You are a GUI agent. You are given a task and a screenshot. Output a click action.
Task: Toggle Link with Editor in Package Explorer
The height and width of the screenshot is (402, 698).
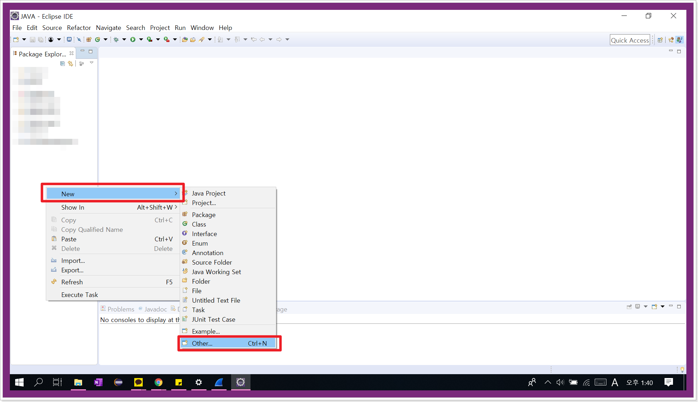[x=70, y=63]
